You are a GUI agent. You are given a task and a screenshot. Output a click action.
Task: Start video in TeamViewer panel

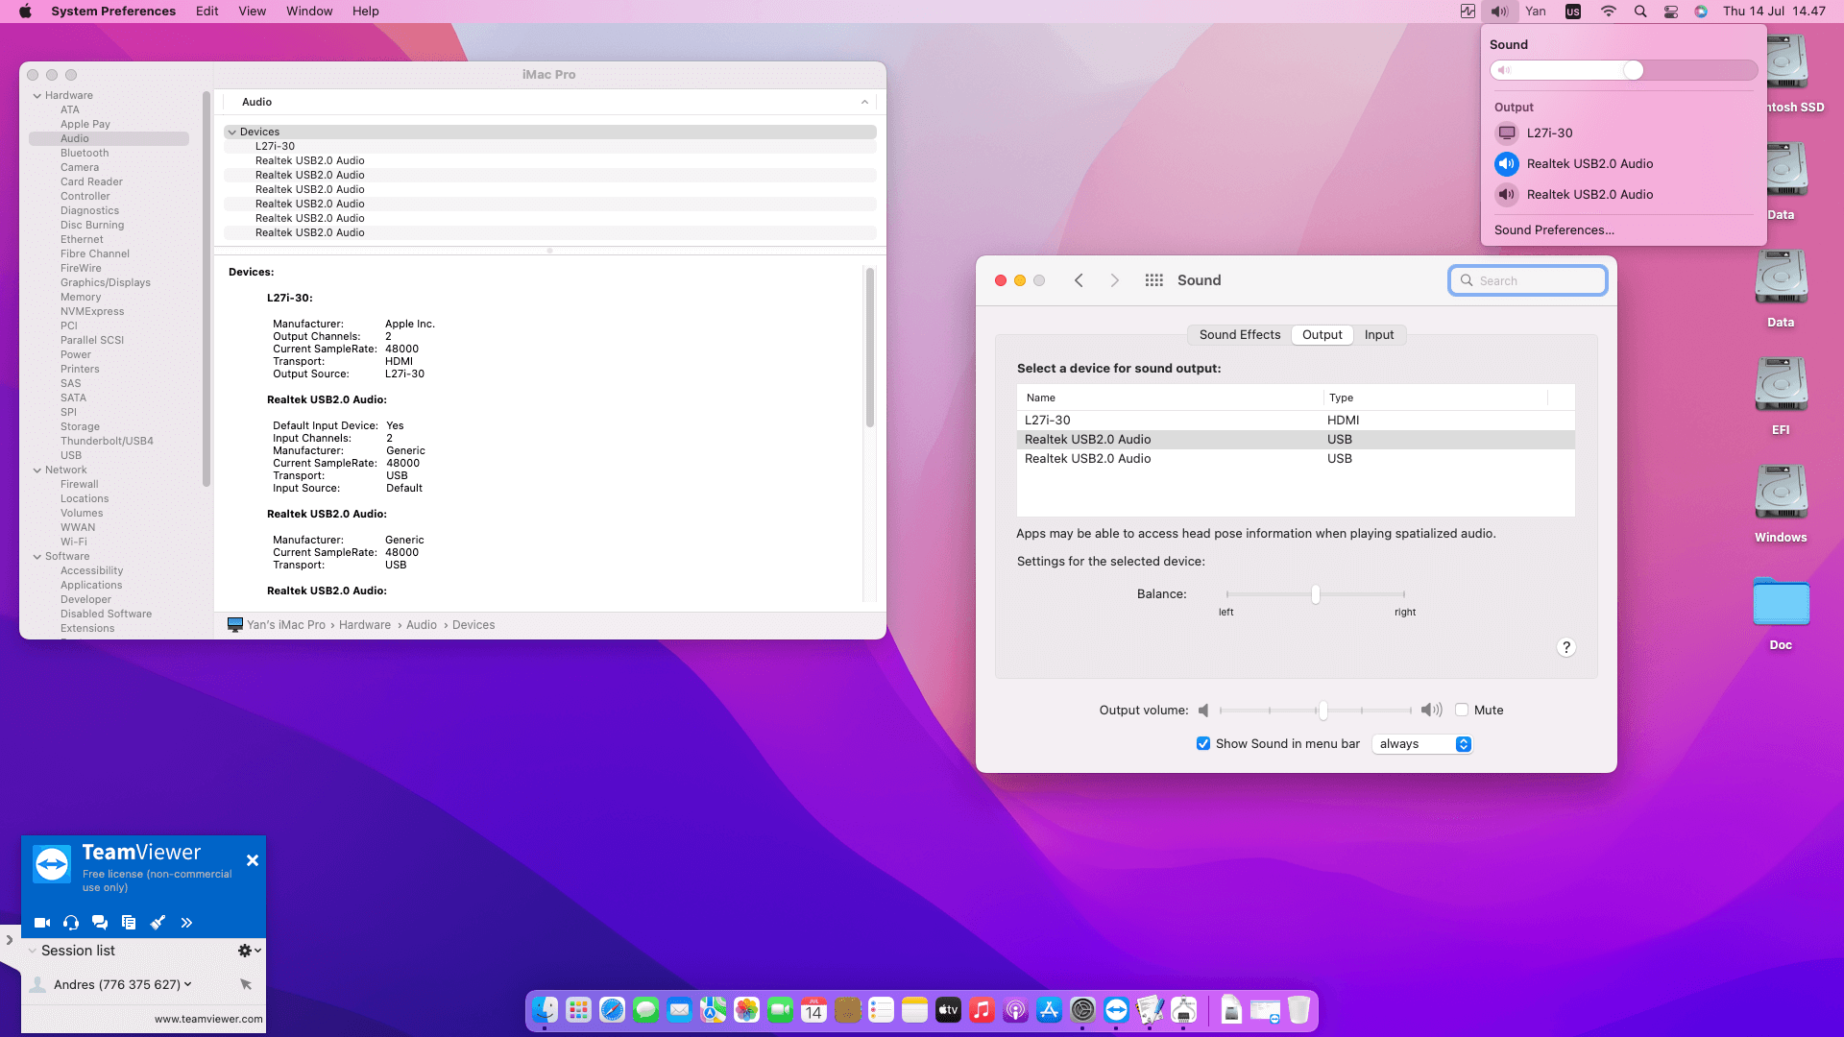click(42, 923)
